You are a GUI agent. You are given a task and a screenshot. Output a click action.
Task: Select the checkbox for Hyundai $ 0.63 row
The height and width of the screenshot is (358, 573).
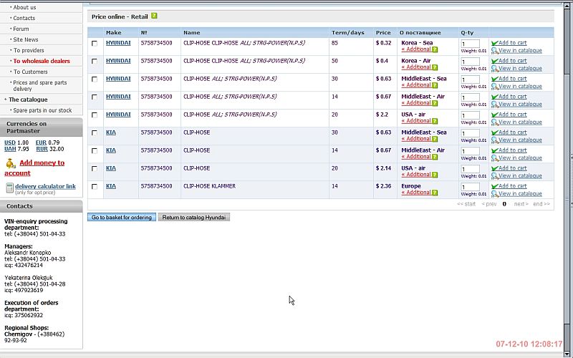pyautogui.click(x=95, y=79)
